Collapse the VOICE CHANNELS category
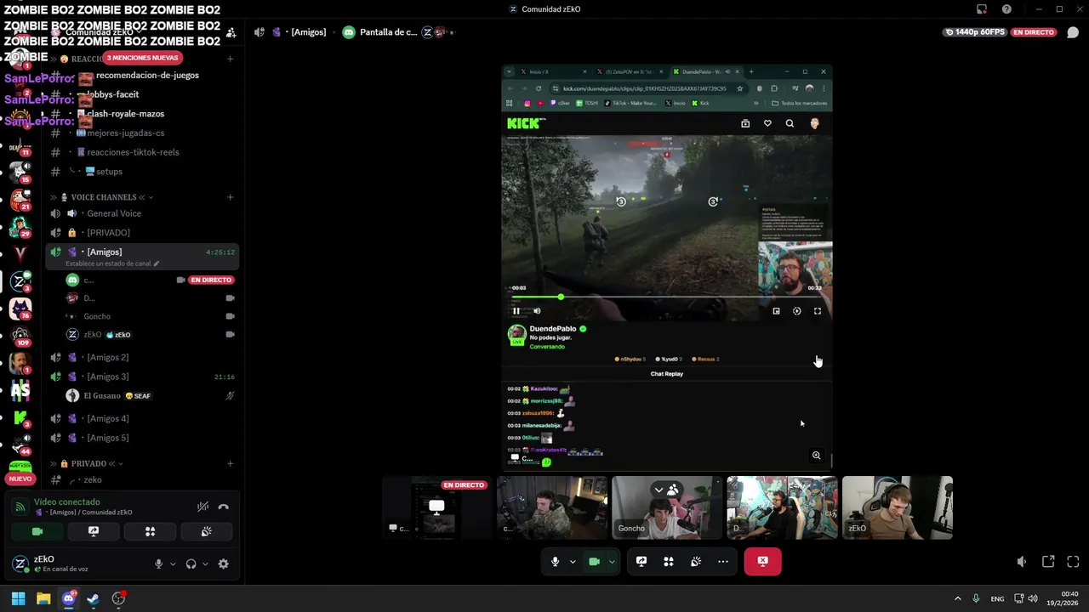This screenshot has width=1089, height=612. (x=104, y=197)
